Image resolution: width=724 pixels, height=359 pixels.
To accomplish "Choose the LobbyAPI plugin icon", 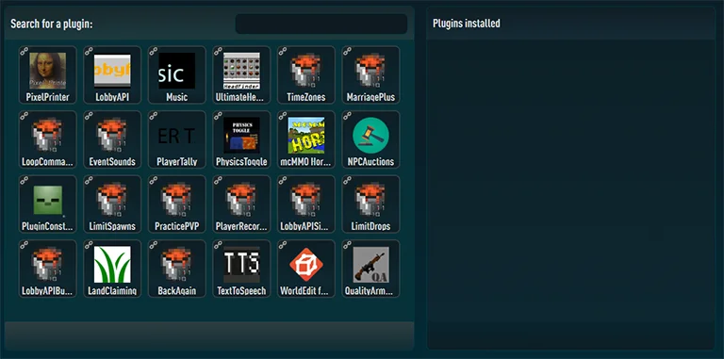I will click(112, 71).
